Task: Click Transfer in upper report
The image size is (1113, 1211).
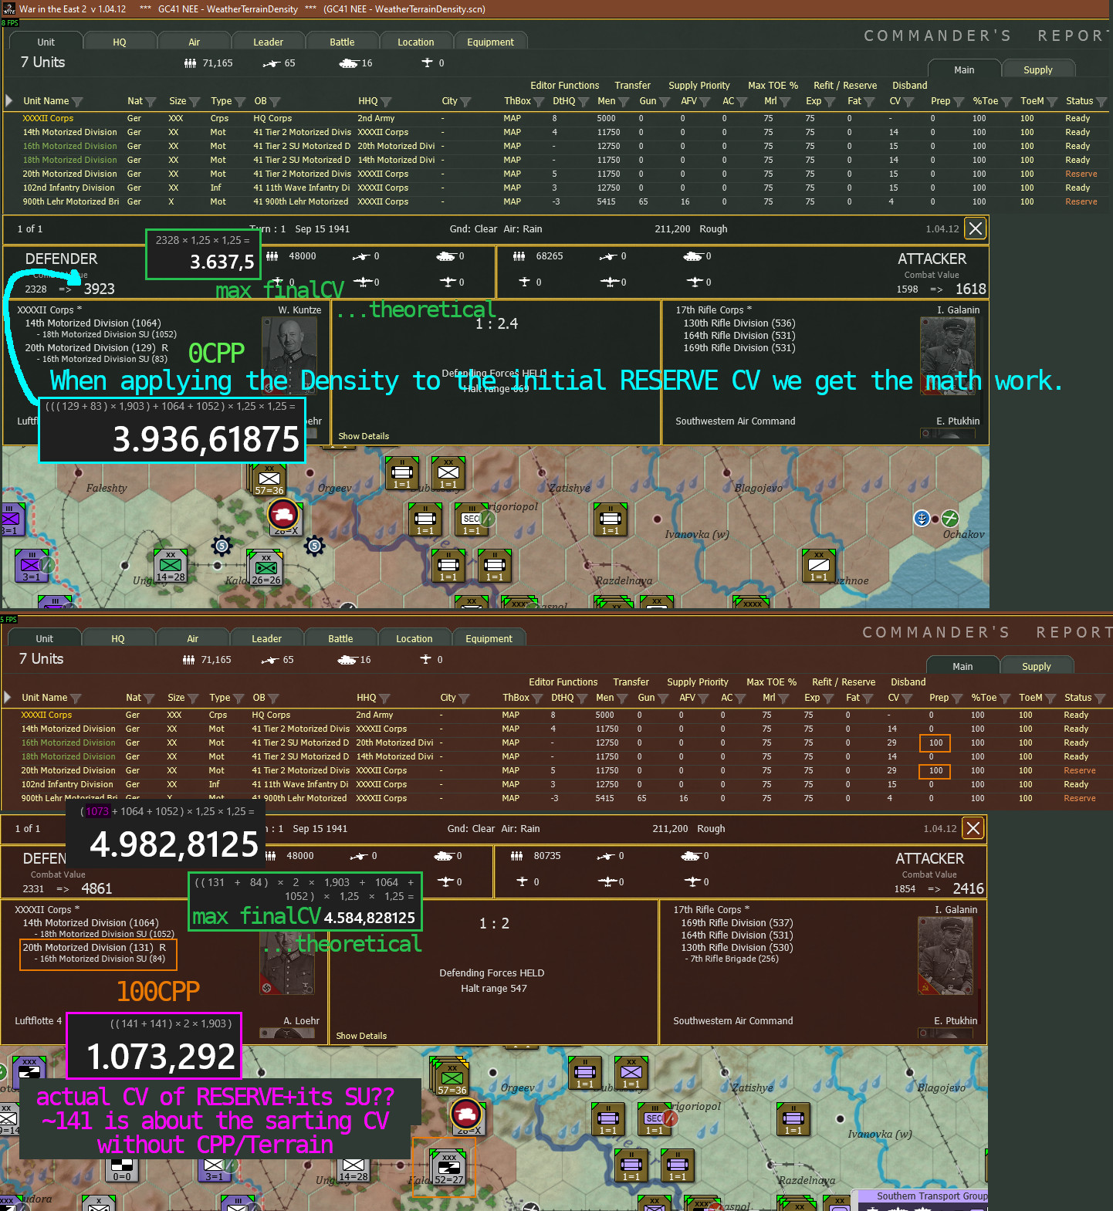Action: pos(632,86)
